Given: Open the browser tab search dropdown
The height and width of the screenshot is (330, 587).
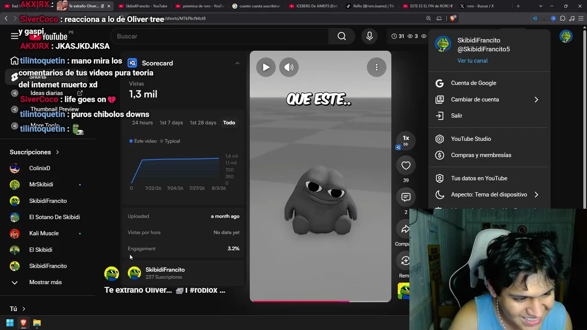Looking at the screenshot, I should [x=541, y=6].
